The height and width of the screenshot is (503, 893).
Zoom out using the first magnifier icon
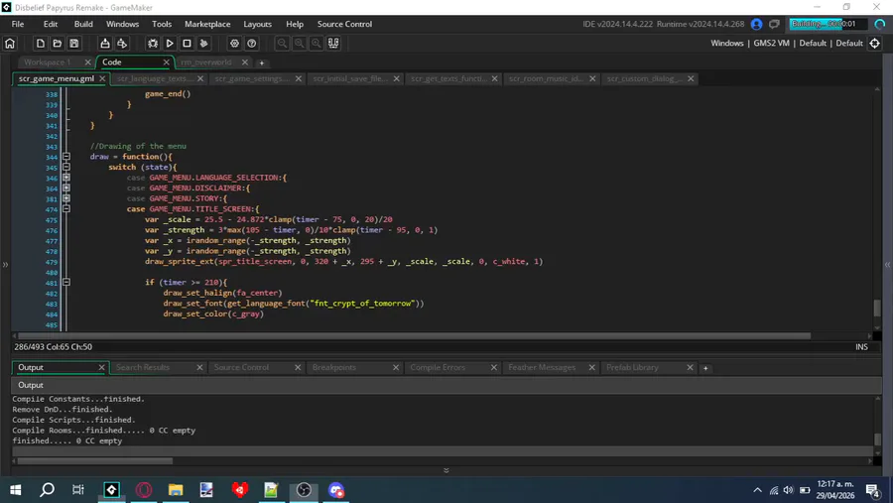click(x=282, y=44)
